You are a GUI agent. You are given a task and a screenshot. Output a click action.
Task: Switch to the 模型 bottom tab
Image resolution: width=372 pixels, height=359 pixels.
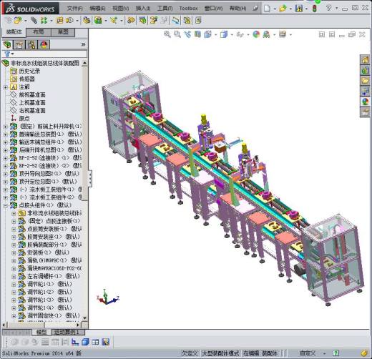[x=41, y=332]
